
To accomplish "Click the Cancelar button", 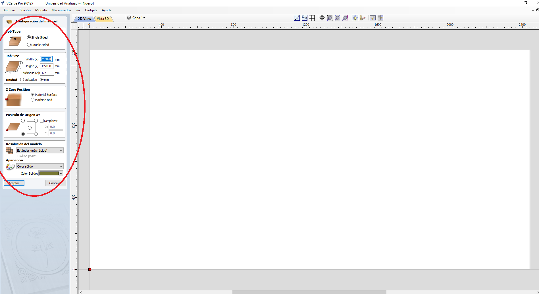I will coord(55,183).
